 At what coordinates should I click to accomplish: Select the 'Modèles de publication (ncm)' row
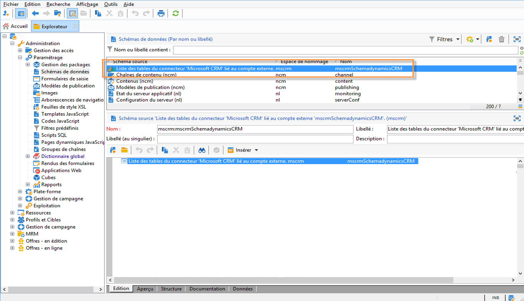(312, 87)
